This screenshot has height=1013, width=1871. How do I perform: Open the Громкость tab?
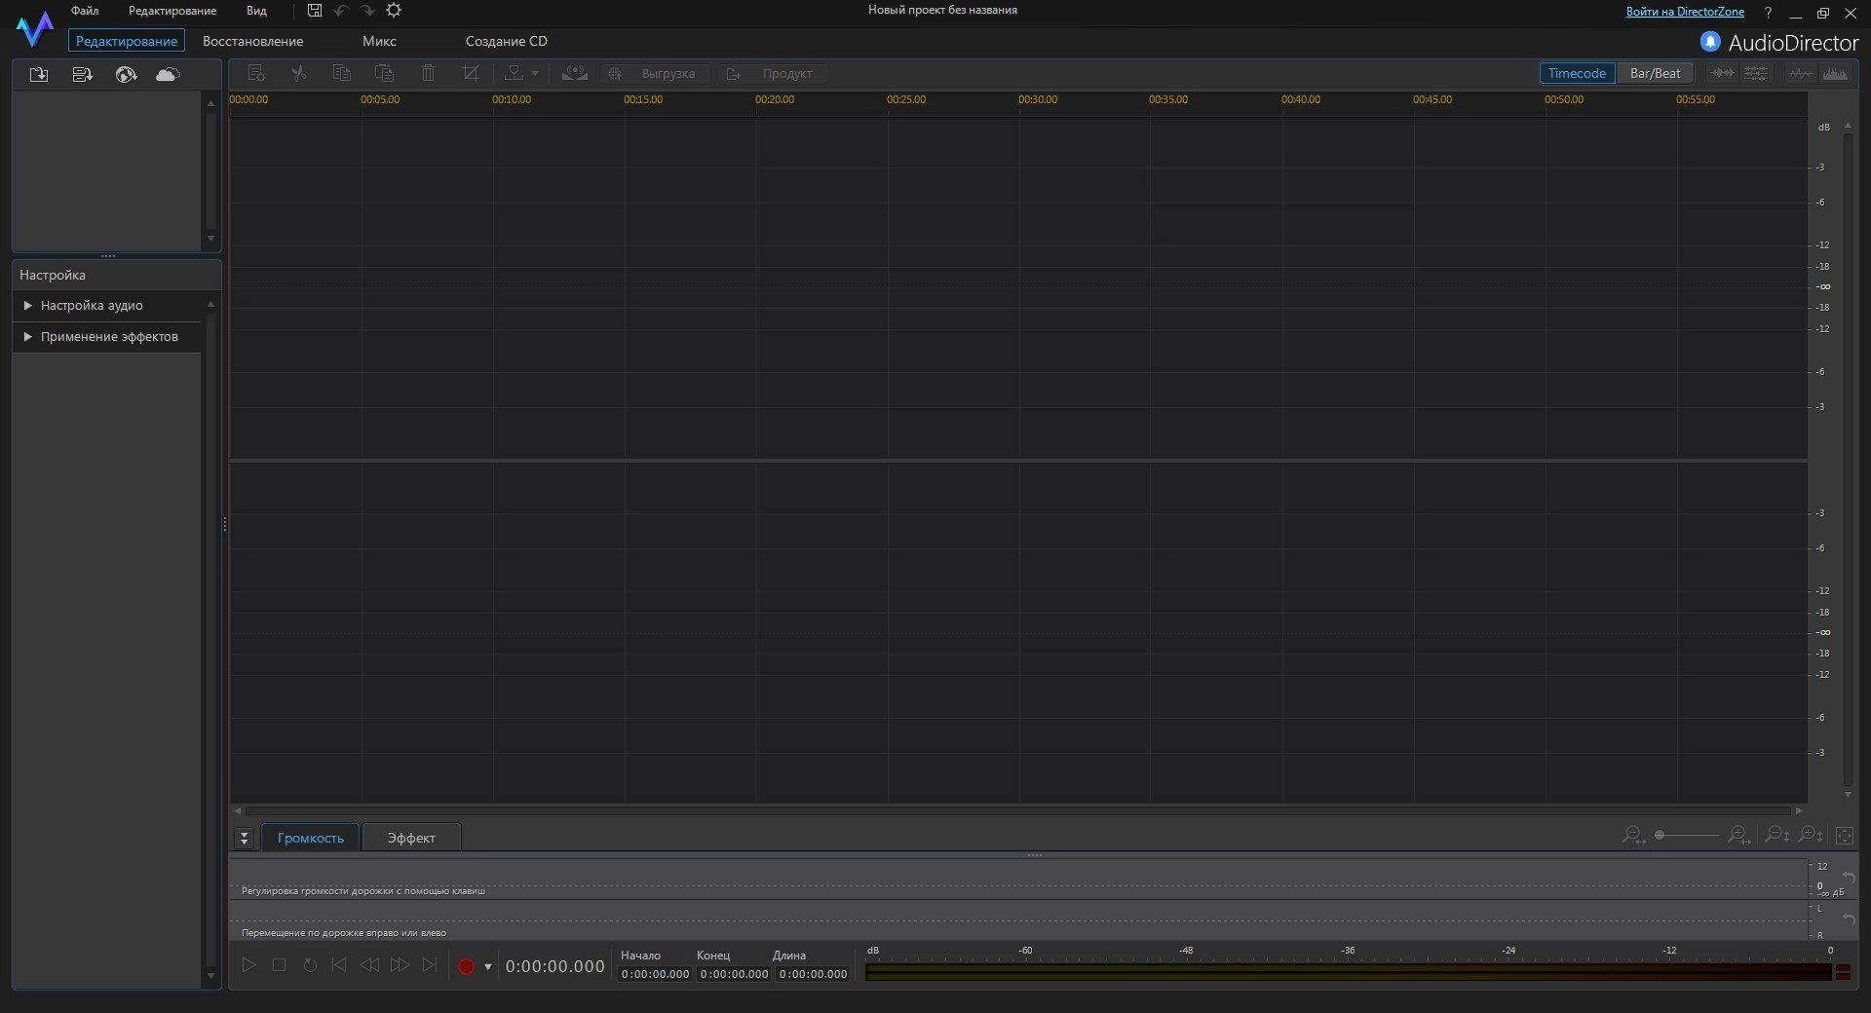click(310, 838)
